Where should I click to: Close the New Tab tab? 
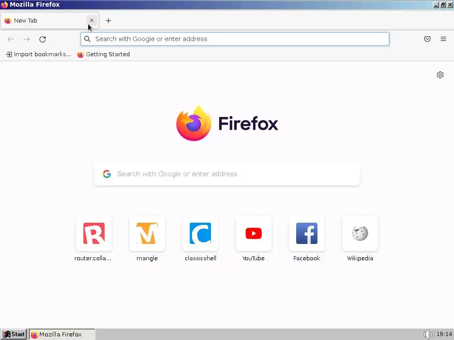(x=91, y=20)
